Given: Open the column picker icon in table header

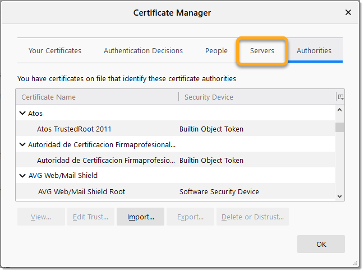Looking at the screenshot, I should coord(340,97).
